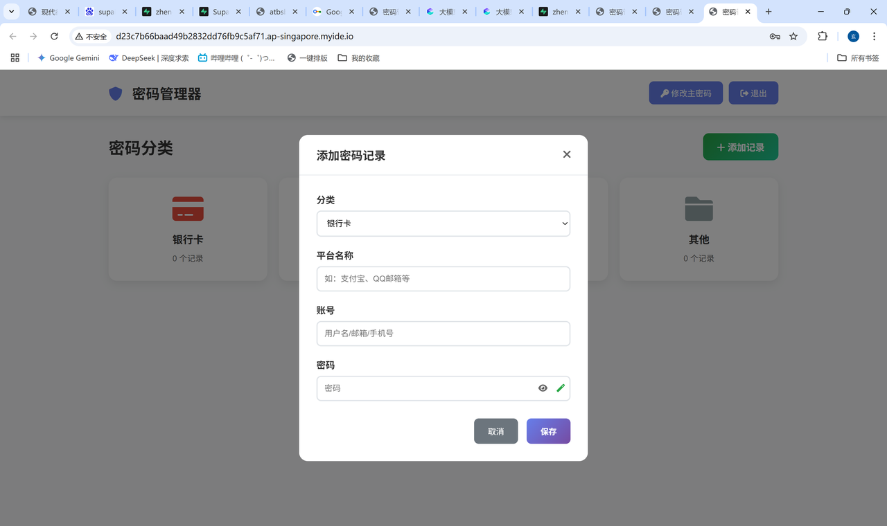Click the green 添加记录 button

[740, 147]
